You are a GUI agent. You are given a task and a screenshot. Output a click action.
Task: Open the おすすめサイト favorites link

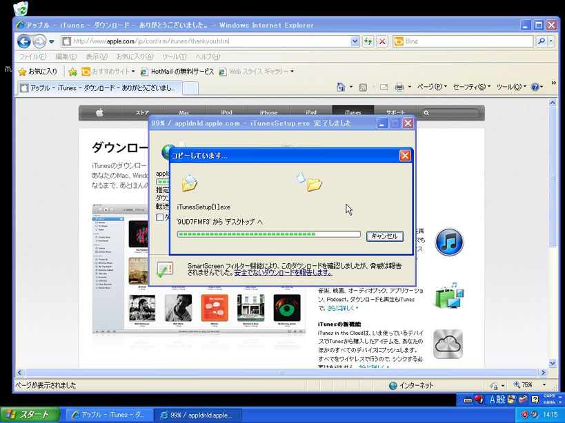[x=108, y=72]
